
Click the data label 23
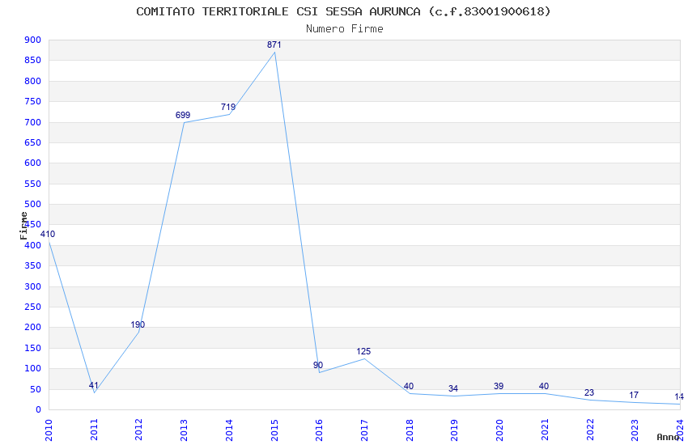pyautogui.click(x=589, y=393)
